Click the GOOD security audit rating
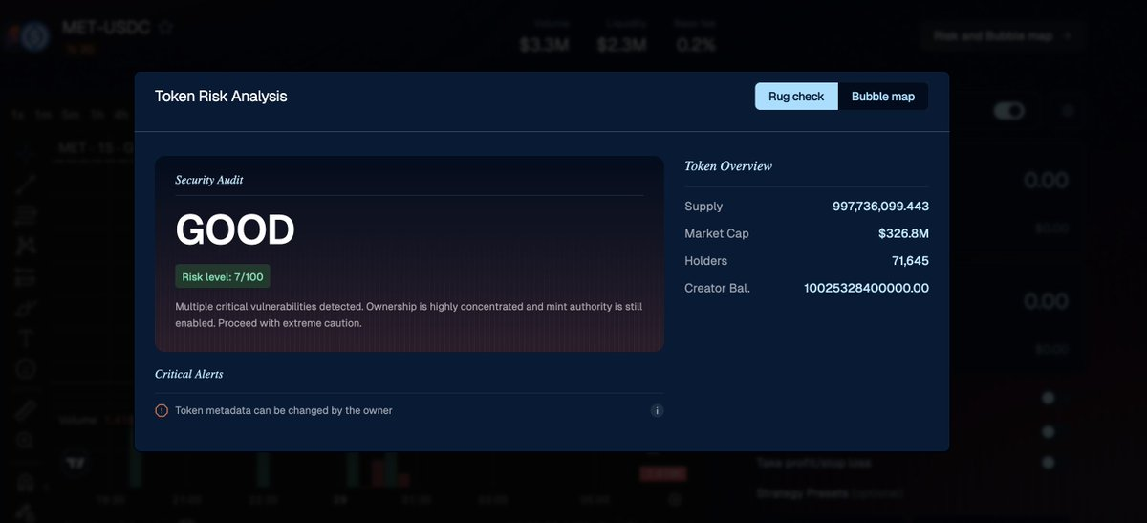This screenshot has height=523, width=1147. [235, 230]
